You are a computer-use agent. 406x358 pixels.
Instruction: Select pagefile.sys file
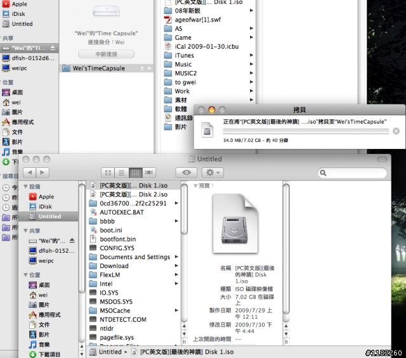(x=117, y=337)
